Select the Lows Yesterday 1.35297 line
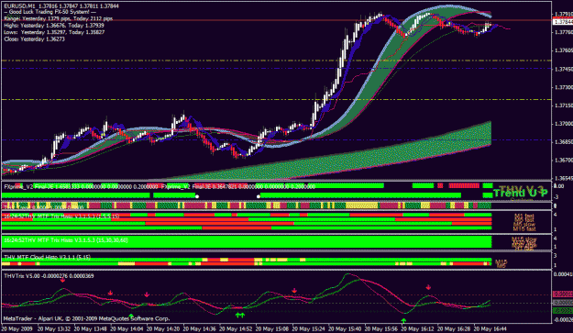Image resolution: width=573 pixels, height=333 pixels. point(54,32)
